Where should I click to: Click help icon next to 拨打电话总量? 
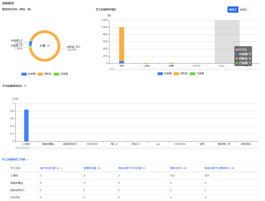pyautogui.click(x=58, y=168)
